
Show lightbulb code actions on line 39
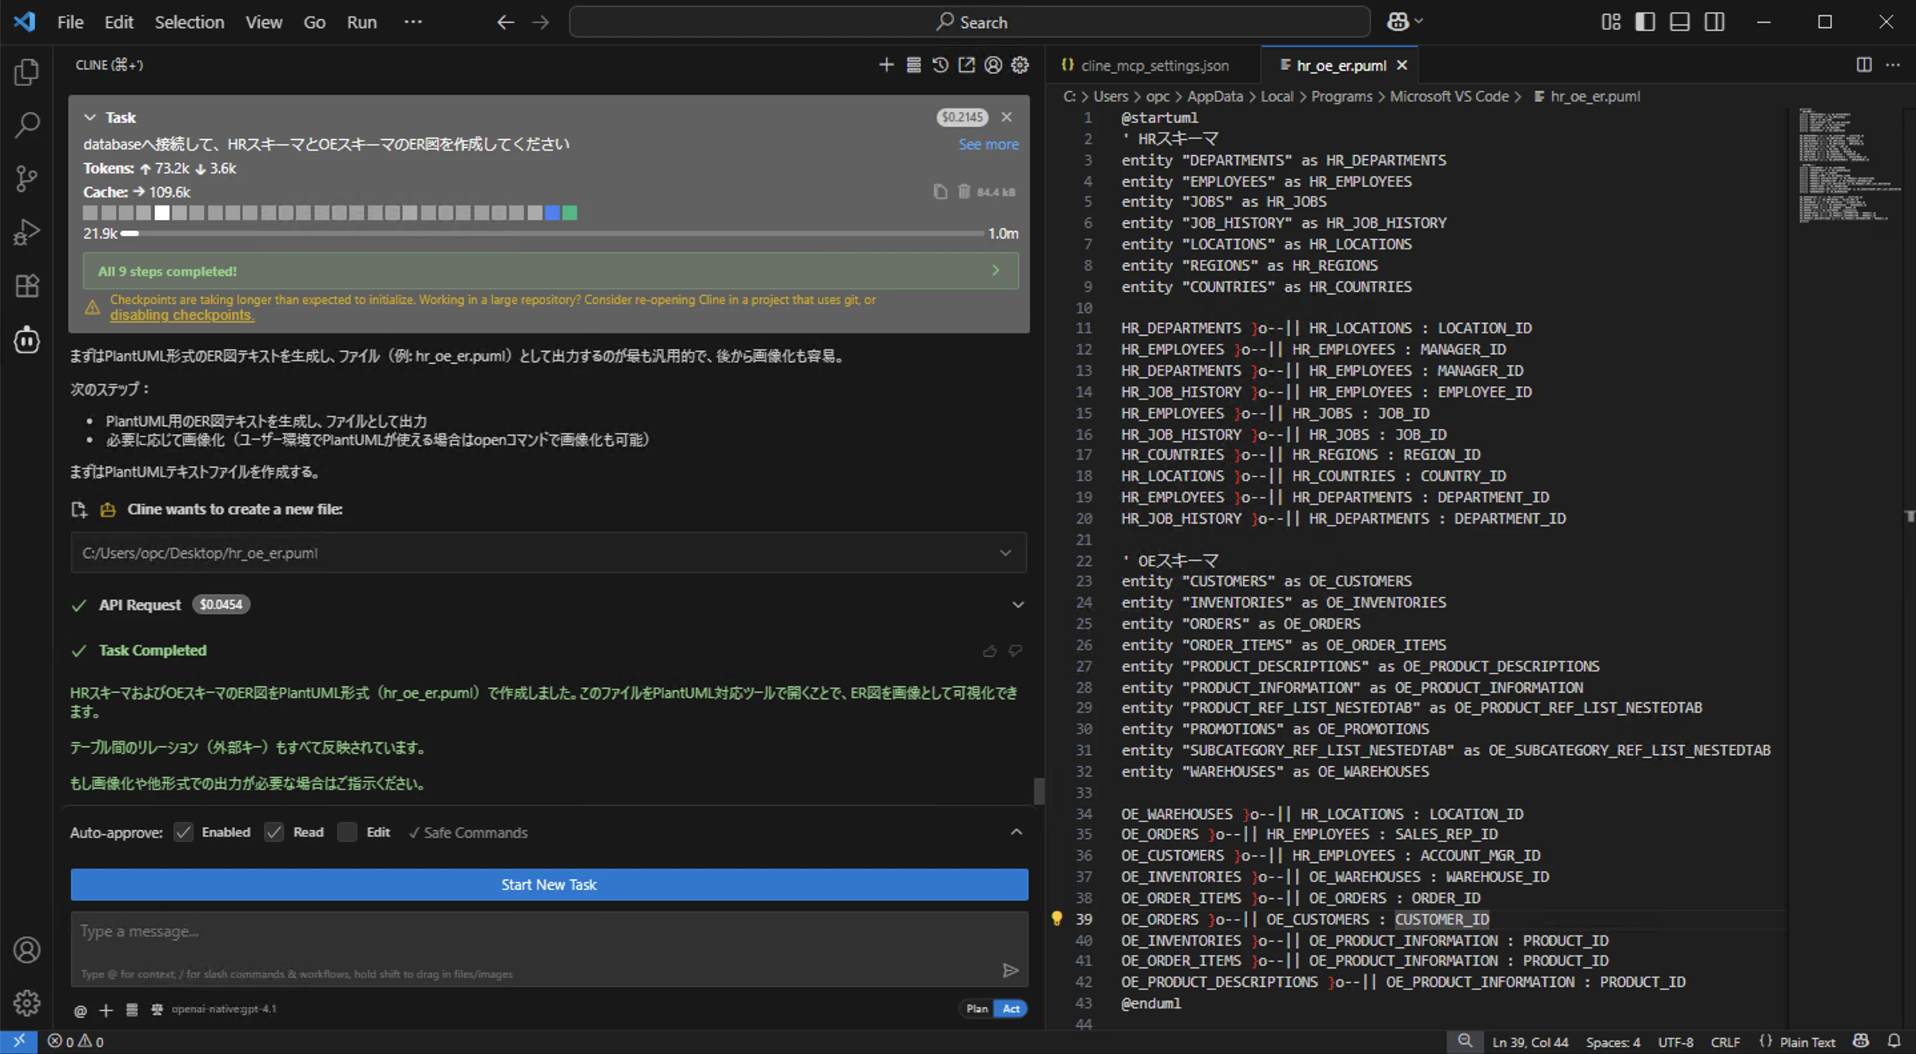(1057, 919)
